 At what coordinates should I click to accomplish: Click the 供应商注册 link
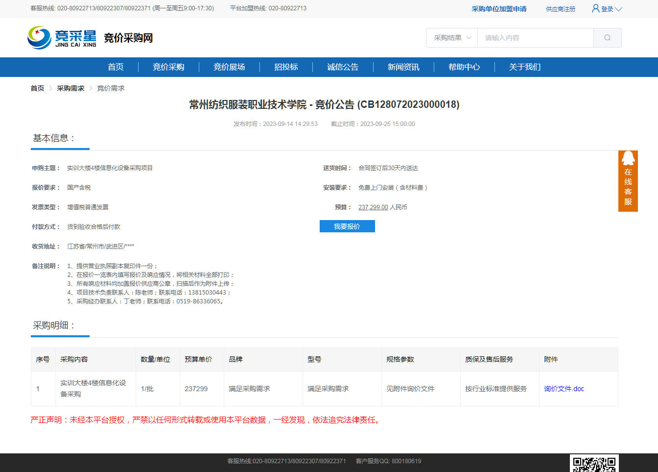coord(561,9)
